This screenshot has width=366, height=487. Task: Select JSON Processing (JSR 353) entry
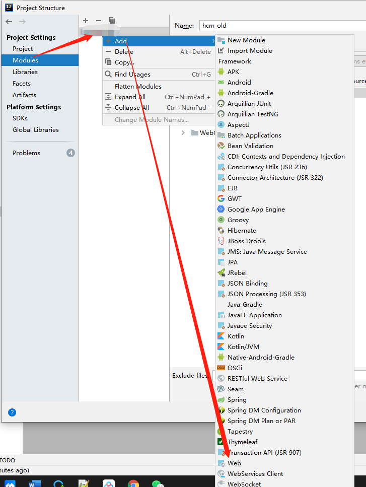click(284, 294)
